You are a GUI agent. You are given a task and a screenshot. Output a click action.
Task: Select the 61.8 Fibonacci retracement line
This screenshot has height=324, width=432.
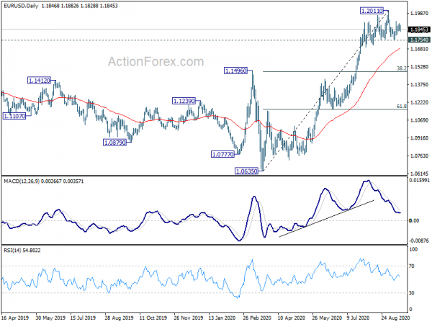coord(335,109)
